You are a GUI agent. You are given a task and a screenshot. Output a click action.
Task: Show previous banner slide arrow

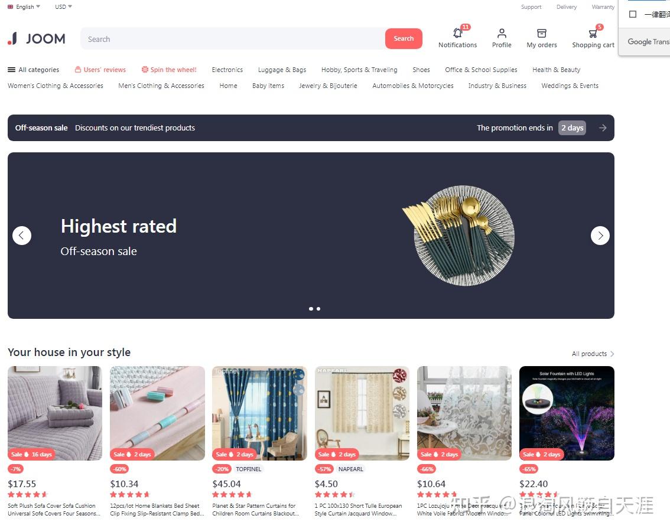click(x=22, y=235)
